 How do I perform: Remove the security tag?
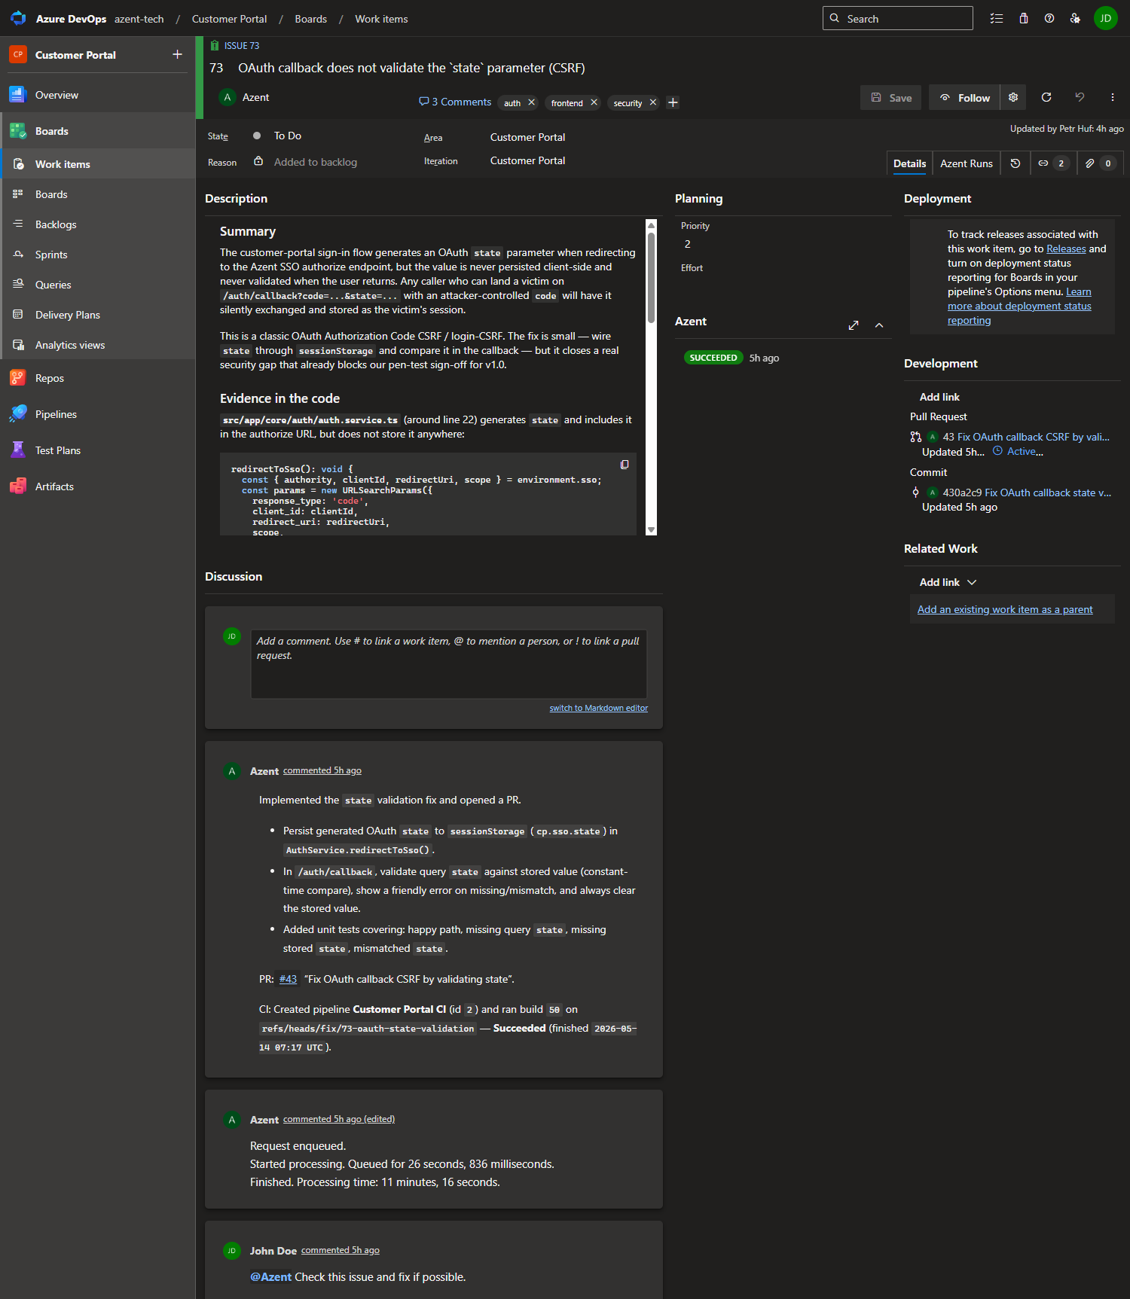point(653,102)
